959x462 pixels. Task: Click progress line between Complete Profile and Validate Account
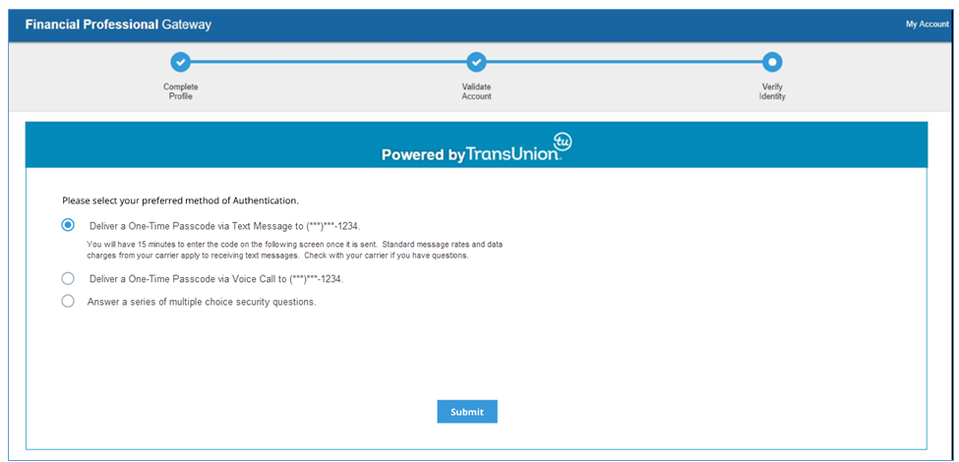click(328, 63)
